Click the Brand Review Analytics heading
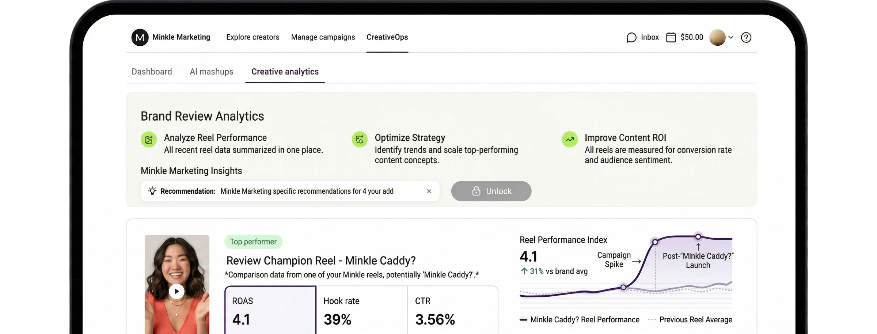This screenshot has width=877, height=334. [202, 116]
